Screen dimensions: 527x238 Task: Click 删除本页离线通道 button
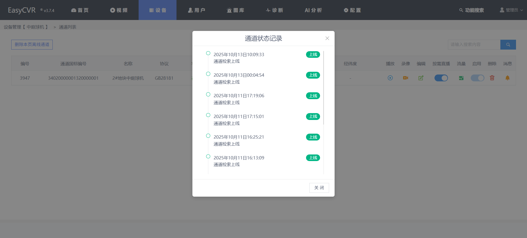(32, 45)
